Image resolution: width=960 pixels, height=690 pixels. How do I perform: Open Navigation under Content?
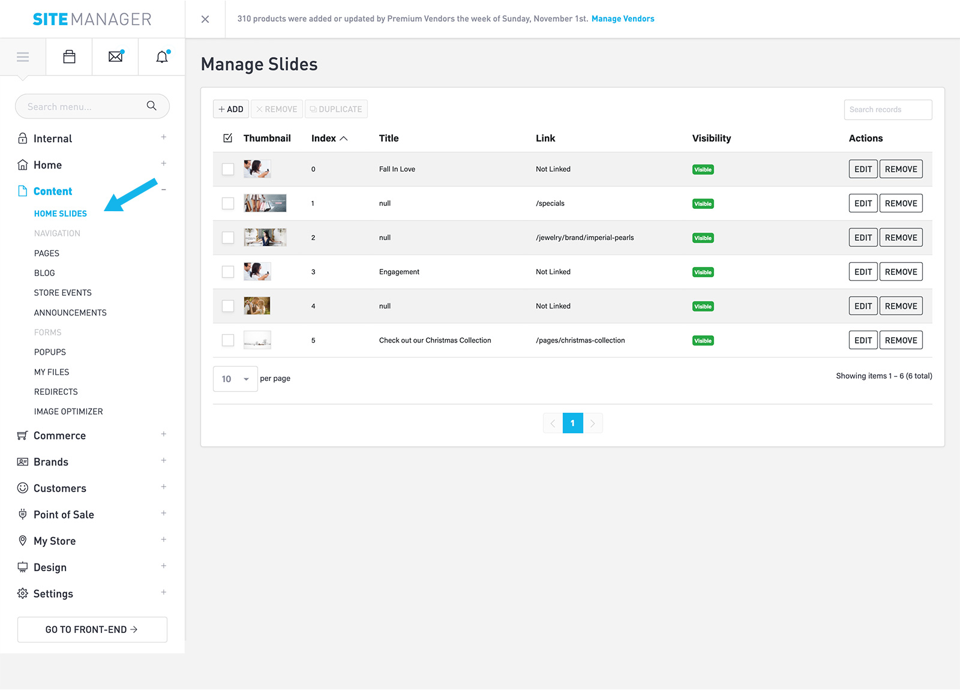point(57,233)
